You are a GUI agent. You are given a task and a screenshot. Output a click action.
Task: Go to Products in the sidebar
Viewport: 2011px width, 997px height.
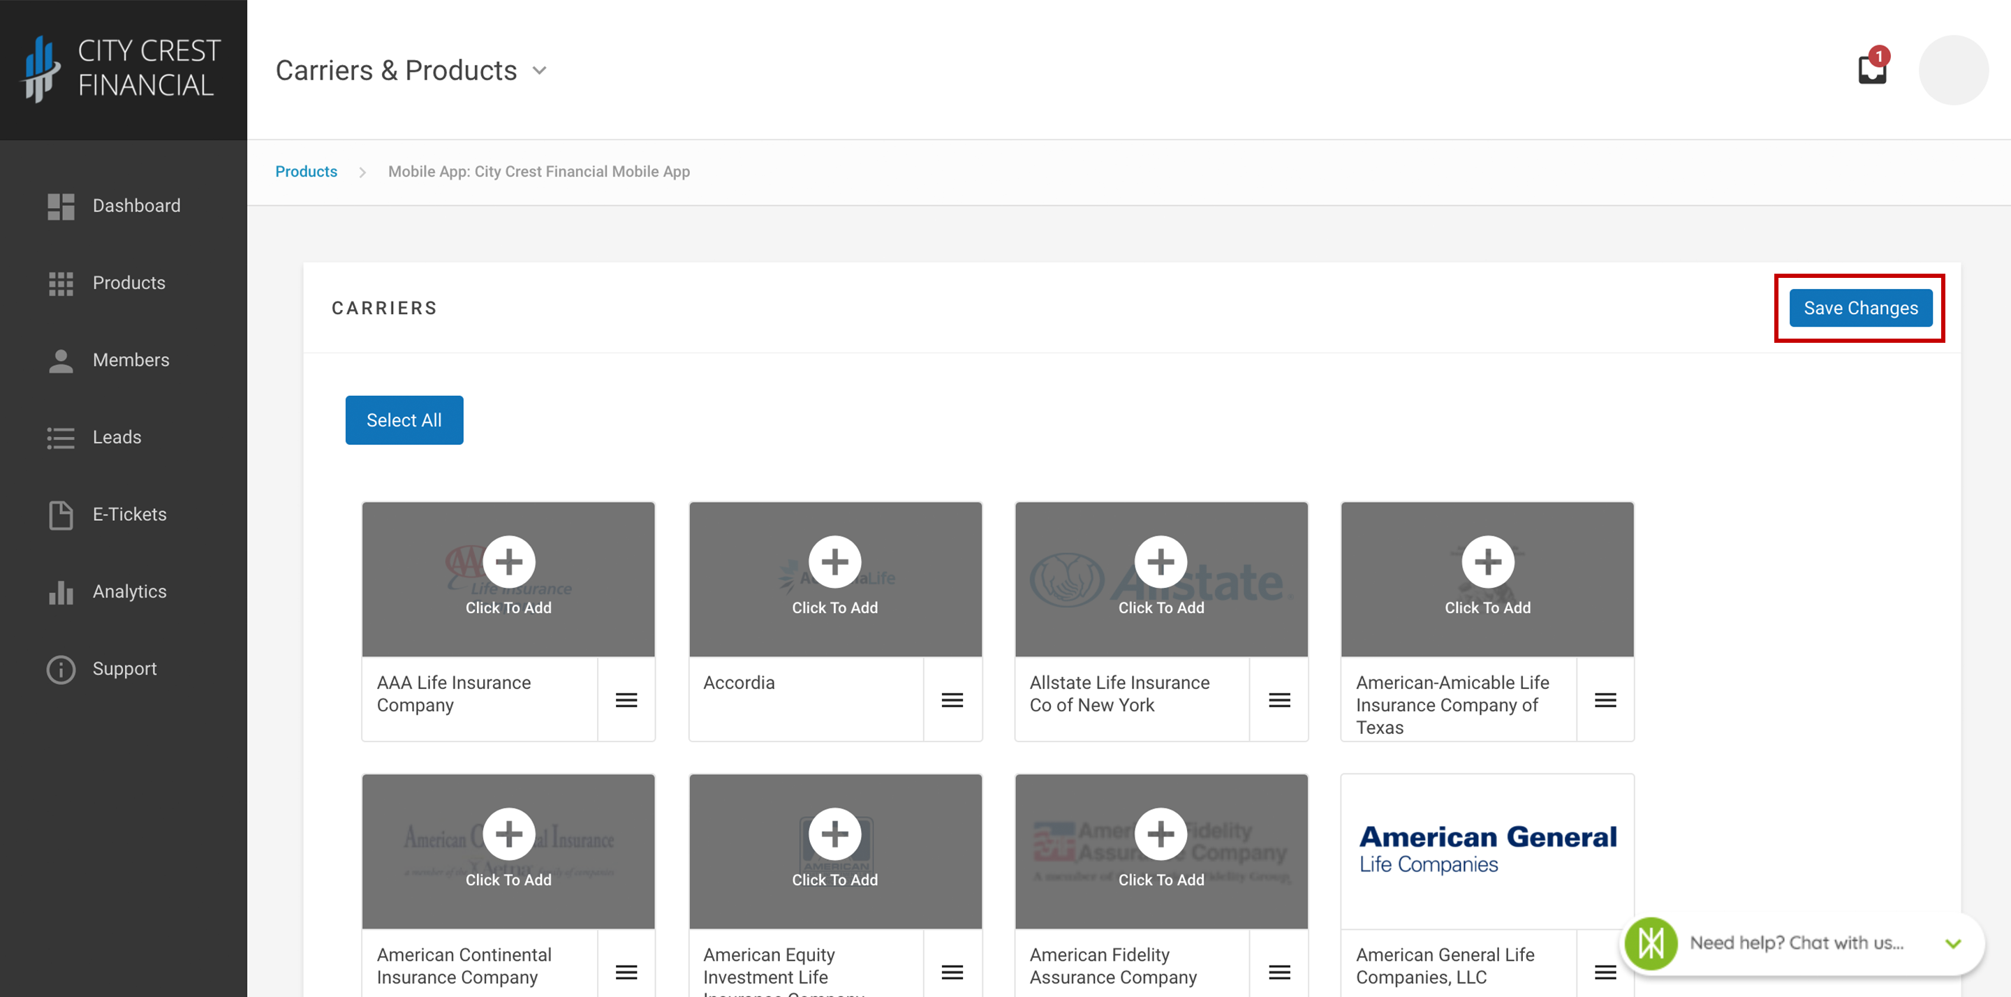[x=106, y=283]
